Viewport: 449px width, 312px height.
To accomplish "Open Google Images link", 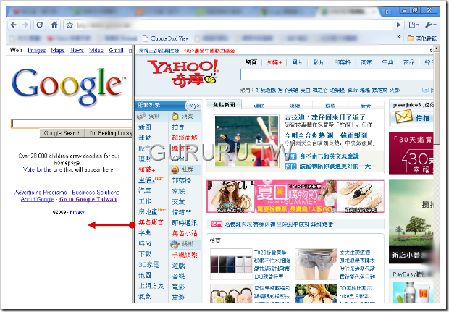I will coord(37,50).
